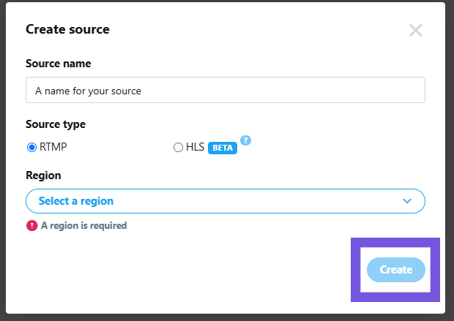454x321 pixels.
Task: Focus the Source name text field
Action: [225, 91]
